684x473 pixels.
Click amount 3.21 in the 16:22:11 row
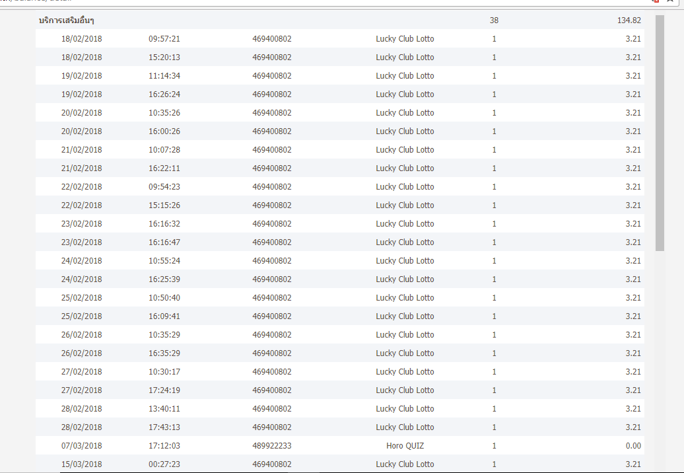(633, 168)
